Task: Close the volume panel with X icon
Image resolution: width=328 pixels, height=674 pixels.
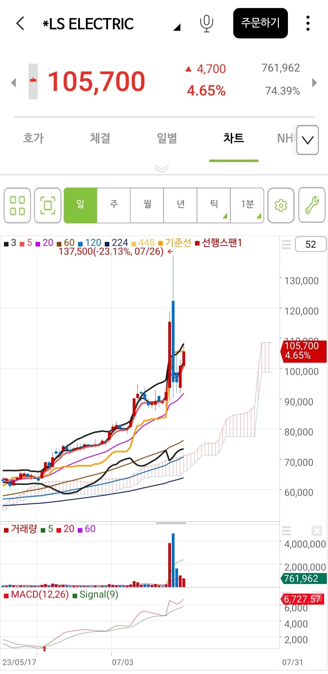Action: coord(316,531)
